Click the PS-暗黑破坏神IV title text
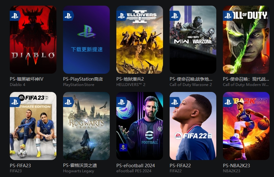The height and width of the screenshot is (177, 274). [x=26, y=79]
